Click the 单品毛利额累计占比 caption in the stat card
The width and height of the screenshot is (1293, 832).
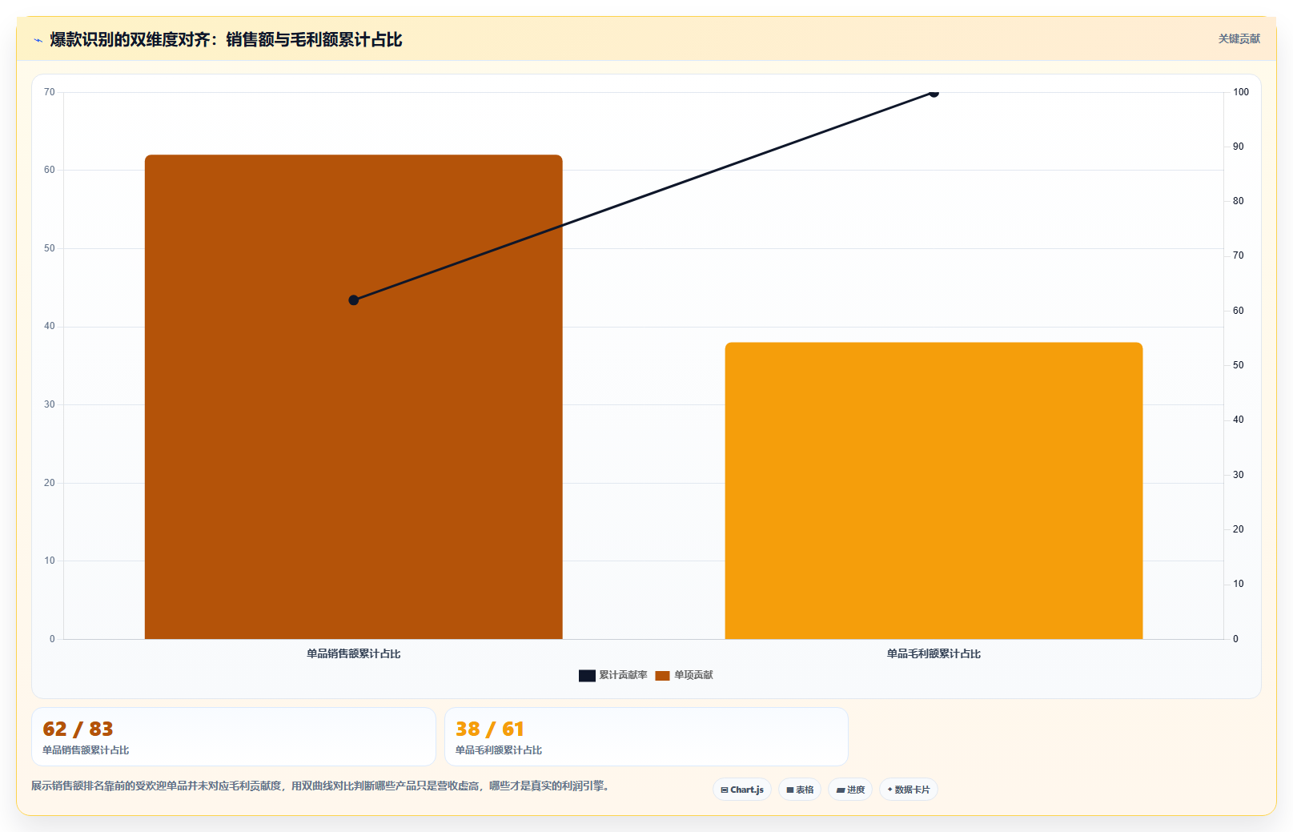point(499,750)
